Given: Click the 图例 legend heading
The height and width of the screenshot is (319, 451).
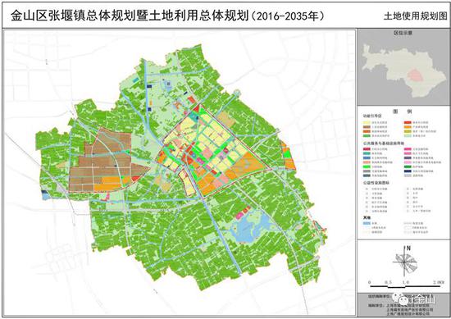Looking at the screenshot, I should [403, 112].
